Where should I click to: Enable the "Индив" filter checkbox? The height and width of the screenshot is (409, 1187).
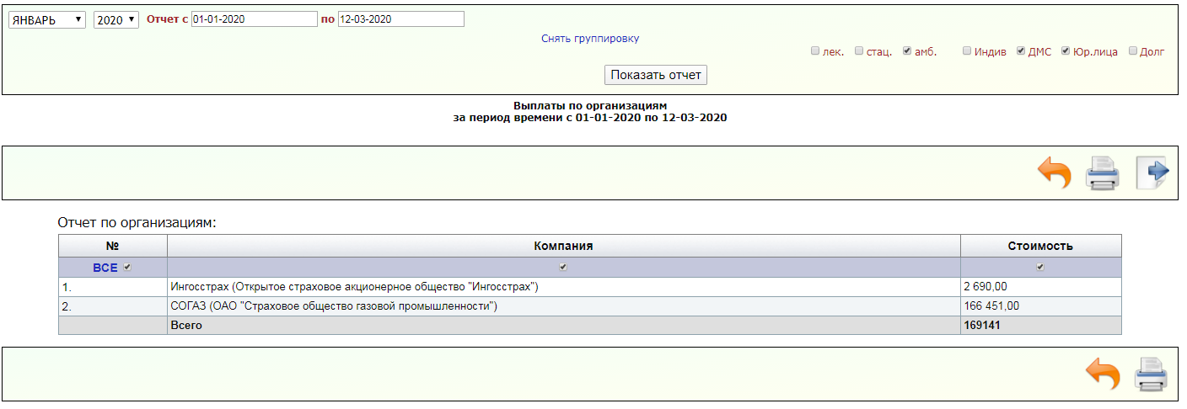click(x=967, y=51)
